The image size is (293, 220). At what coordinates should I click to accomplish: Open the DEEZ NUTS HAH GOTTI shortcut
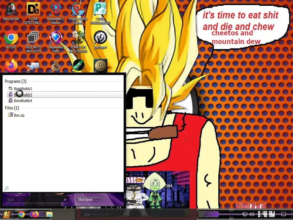pos(33,42)
